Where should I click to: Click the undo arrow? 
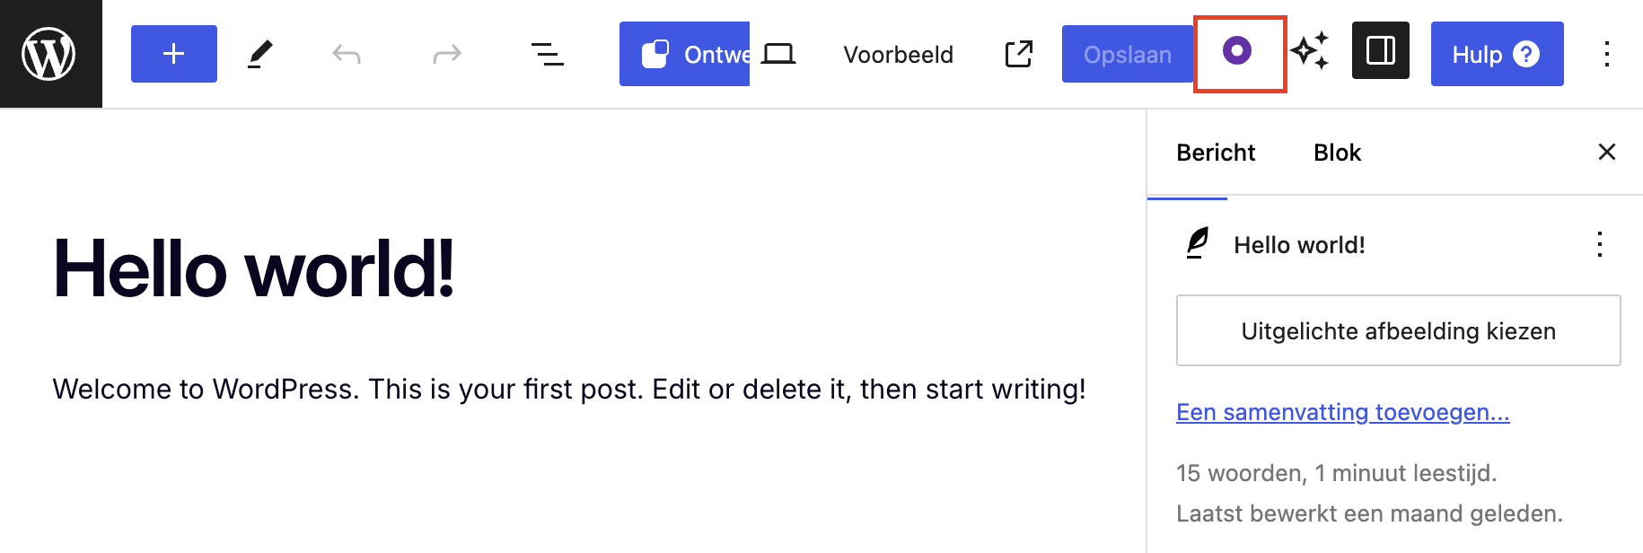tap(347, 55)
